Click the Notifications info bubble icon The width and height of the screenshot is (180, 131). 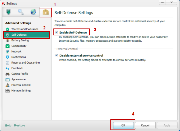(7, 57)
